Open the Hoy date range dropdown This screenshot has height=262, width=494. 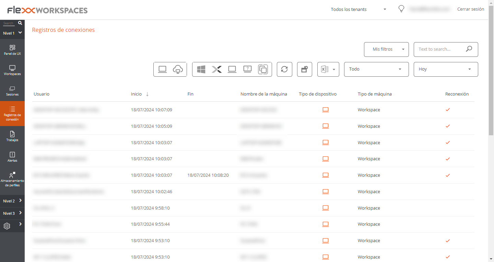pos(446,69)
